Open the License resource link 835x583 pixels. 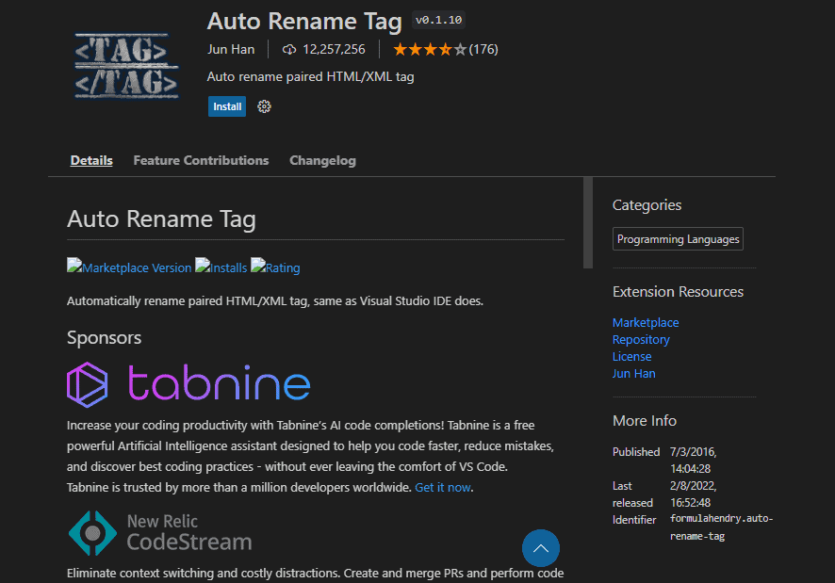pos(632,357)
